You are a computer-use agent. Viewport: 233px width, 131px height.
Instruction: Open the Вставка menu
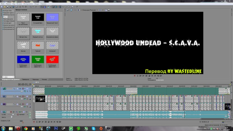tap(19, 4)
